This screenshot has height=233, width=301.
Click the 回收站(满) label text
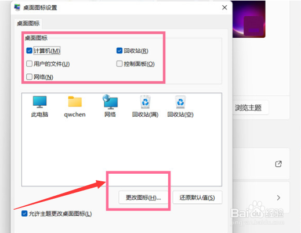pos(145,114)
